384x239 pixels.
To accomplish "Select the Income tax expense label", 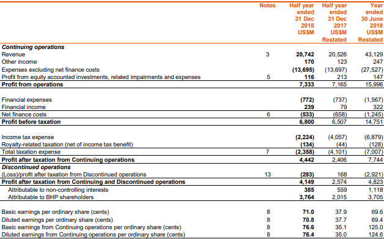I will 28,137.
